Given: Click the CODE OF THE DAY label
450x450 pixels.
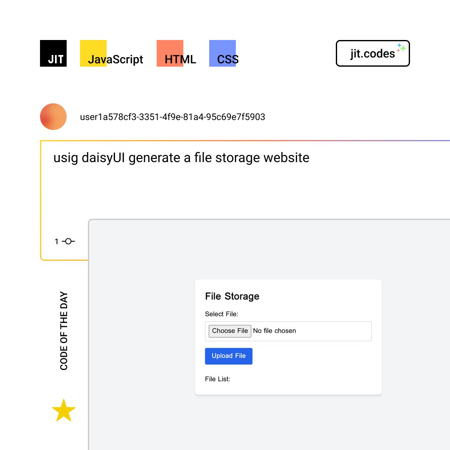Looking at the screenshot, I should (64, 330).
